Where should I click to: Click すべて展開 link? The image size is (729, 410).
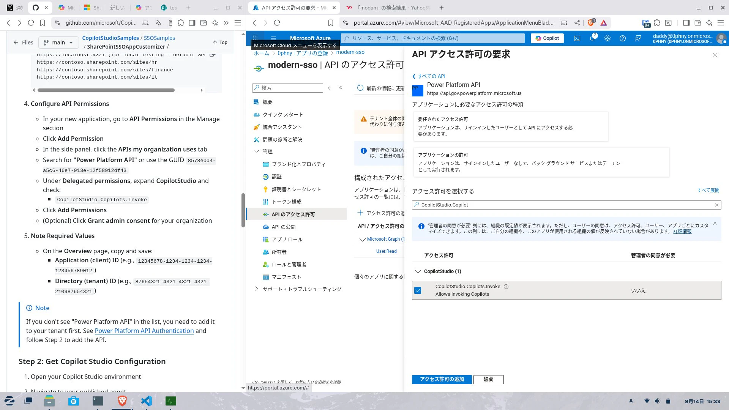pos(708,190)
